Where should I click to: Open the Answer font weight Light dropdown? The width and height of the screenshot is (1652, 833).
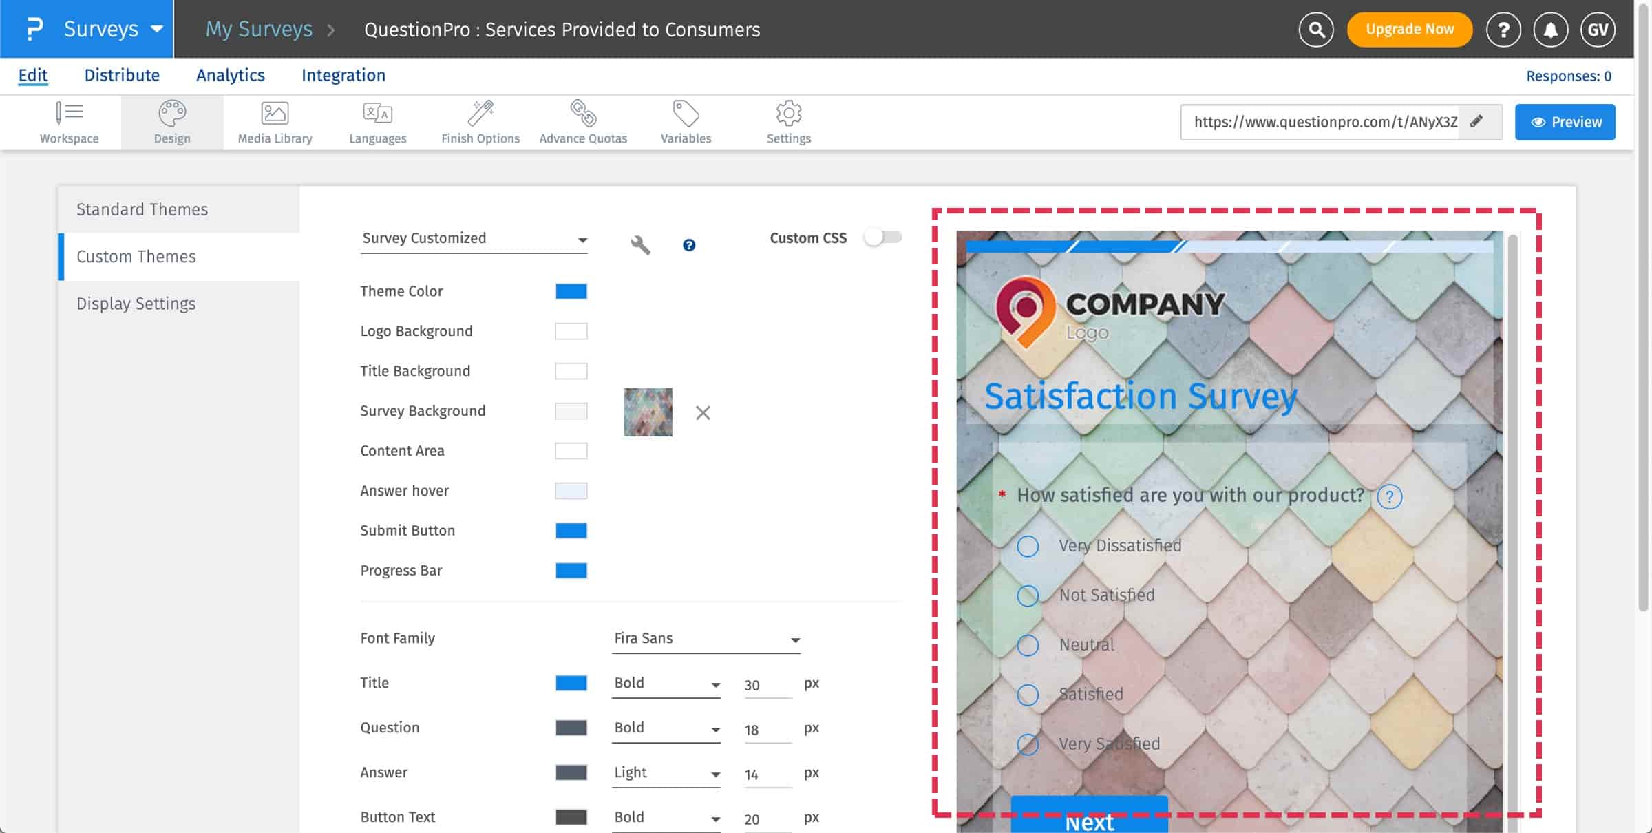coord(666,773)
